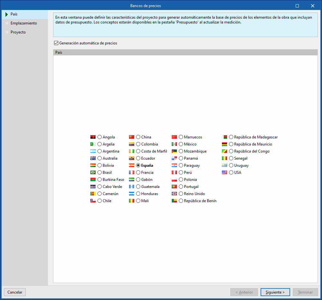Click the Siguiente button
The width and height of the screenshot is (322, 300).
[275, 292]
